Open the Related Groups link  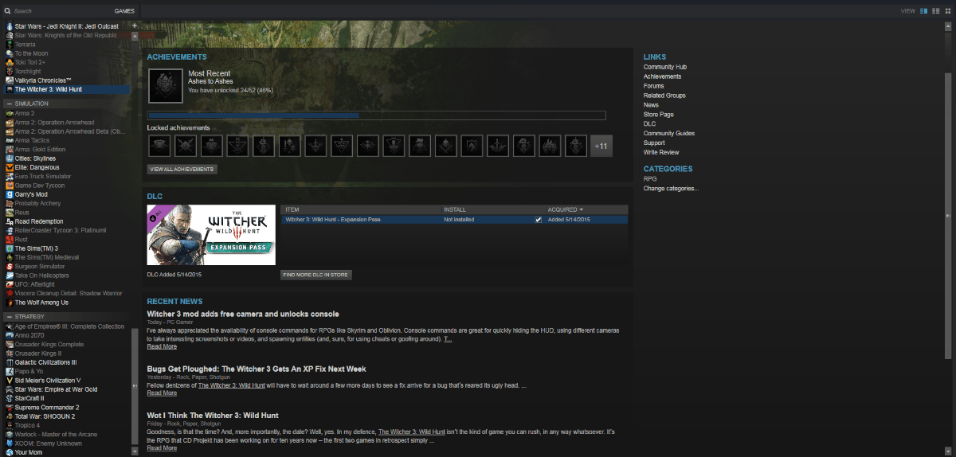(664, 96)
